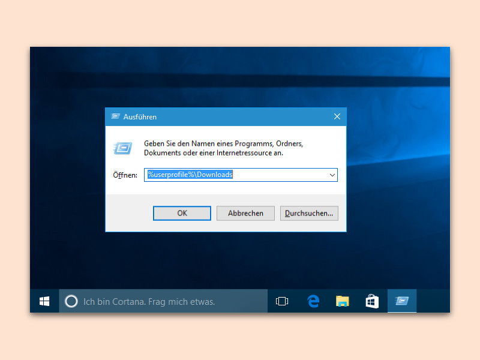Open the Windows Start menu
The height and width of the screenshot is (360, 480).
click(44, 301)
